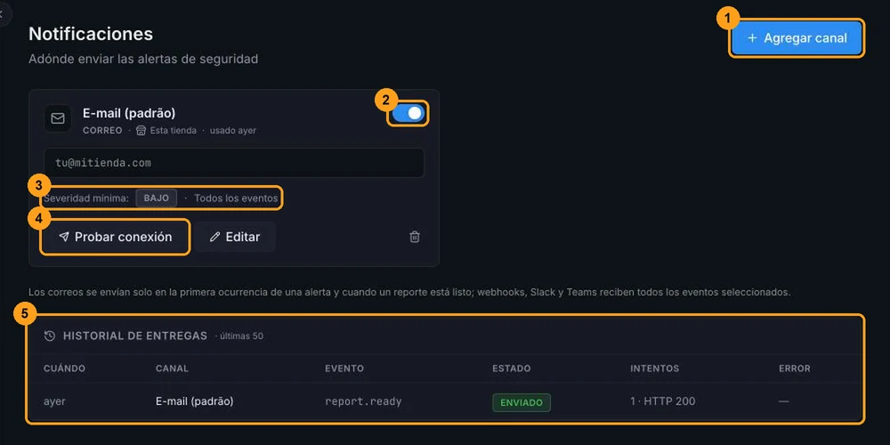890x445 pixels.
Task: Click E-mail (padrão) in history table
Action: pos(195,401)
